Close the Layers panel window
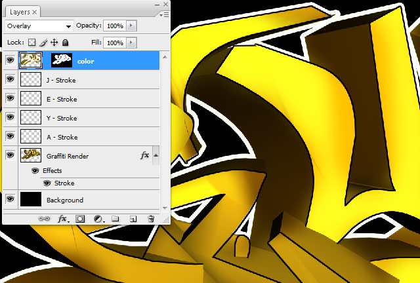420x283 pixels. tap(166, 5)
